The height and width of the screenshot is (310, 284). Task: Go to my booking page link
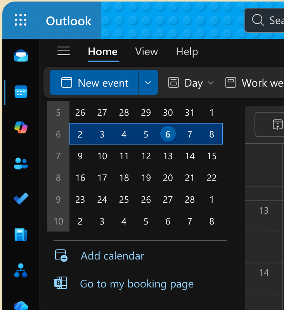tap(137, 284)
